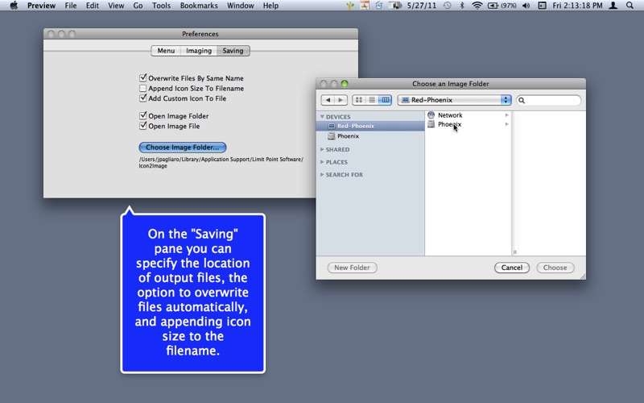The width and height of the screenshot is (644, 403).
Task: Open the Help menu
Action: click(270, 6)
